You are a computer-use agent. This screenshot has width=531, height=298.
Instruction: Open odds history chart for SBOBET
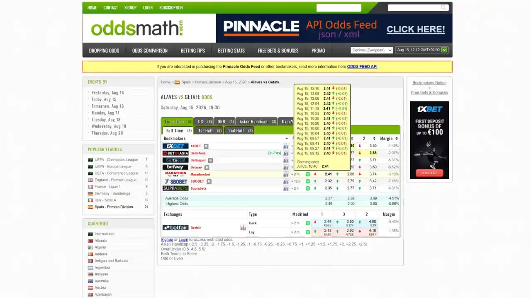pyautogui.click(x=285, y=181)
